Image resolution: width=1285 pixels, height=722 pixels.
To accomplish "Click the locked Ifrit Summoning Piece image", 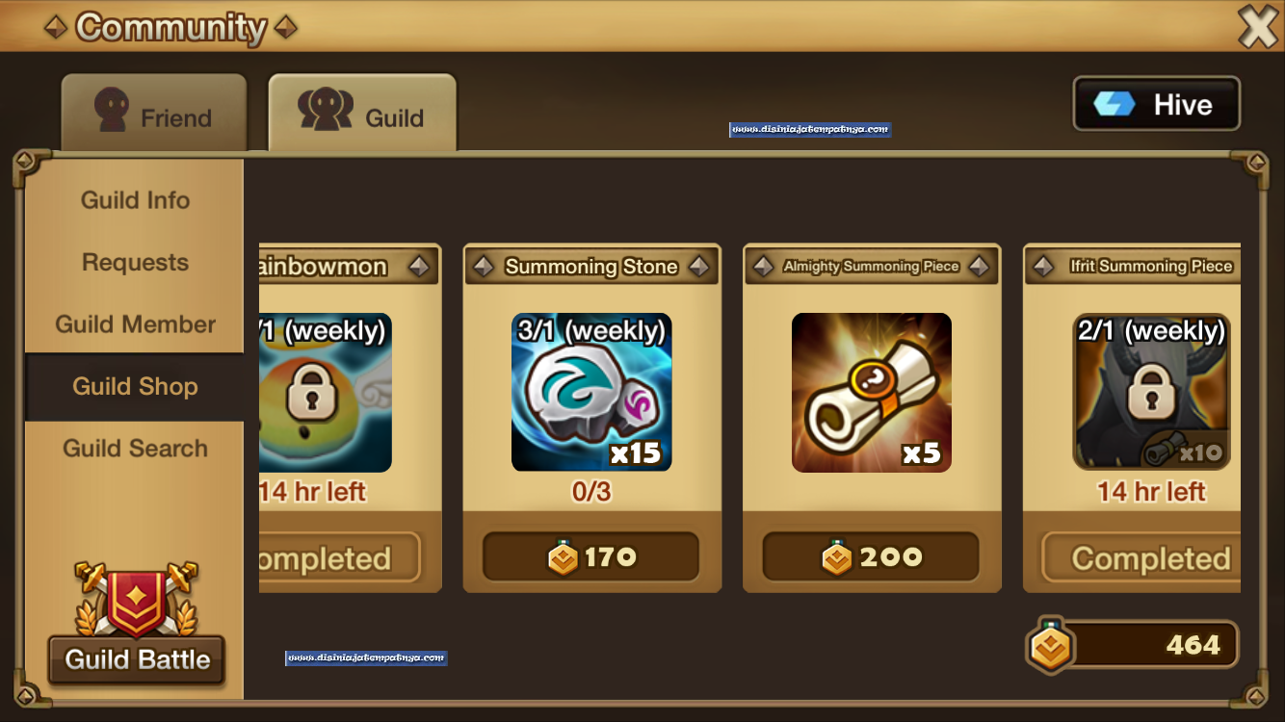I will [1152, 392].
